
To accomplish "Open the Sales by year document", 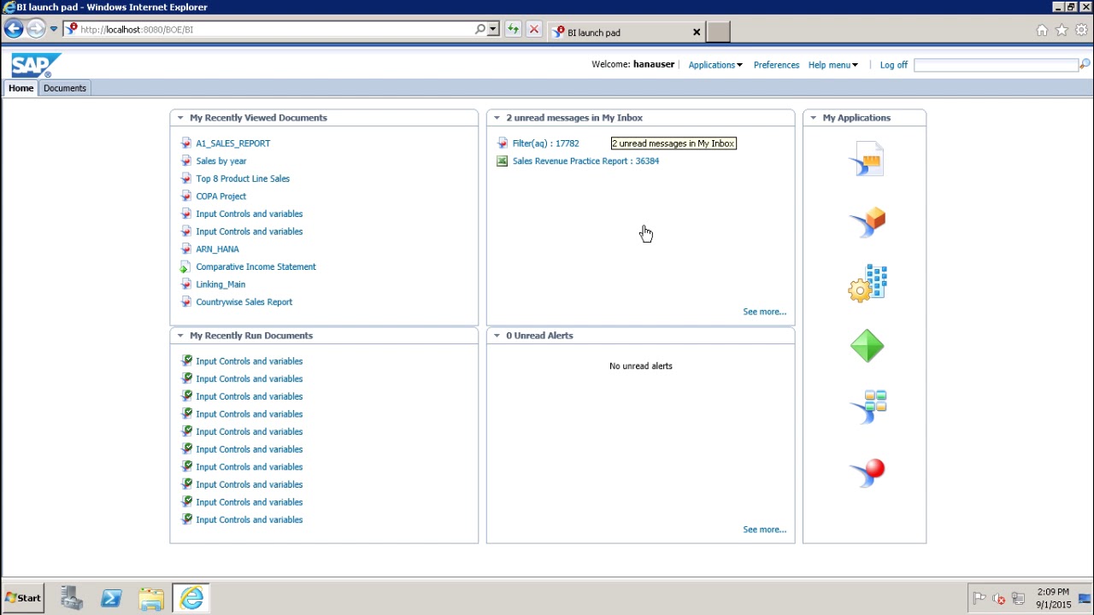I will tap(221, 161).
